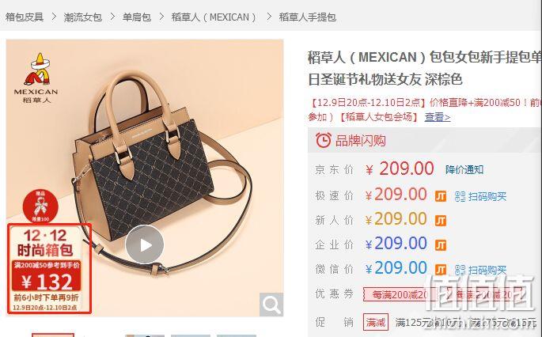This screenshot has height=337, width=542.
Task: Open the 箱包皮具 breadcrumb category
Action: (x=25, y=17)
